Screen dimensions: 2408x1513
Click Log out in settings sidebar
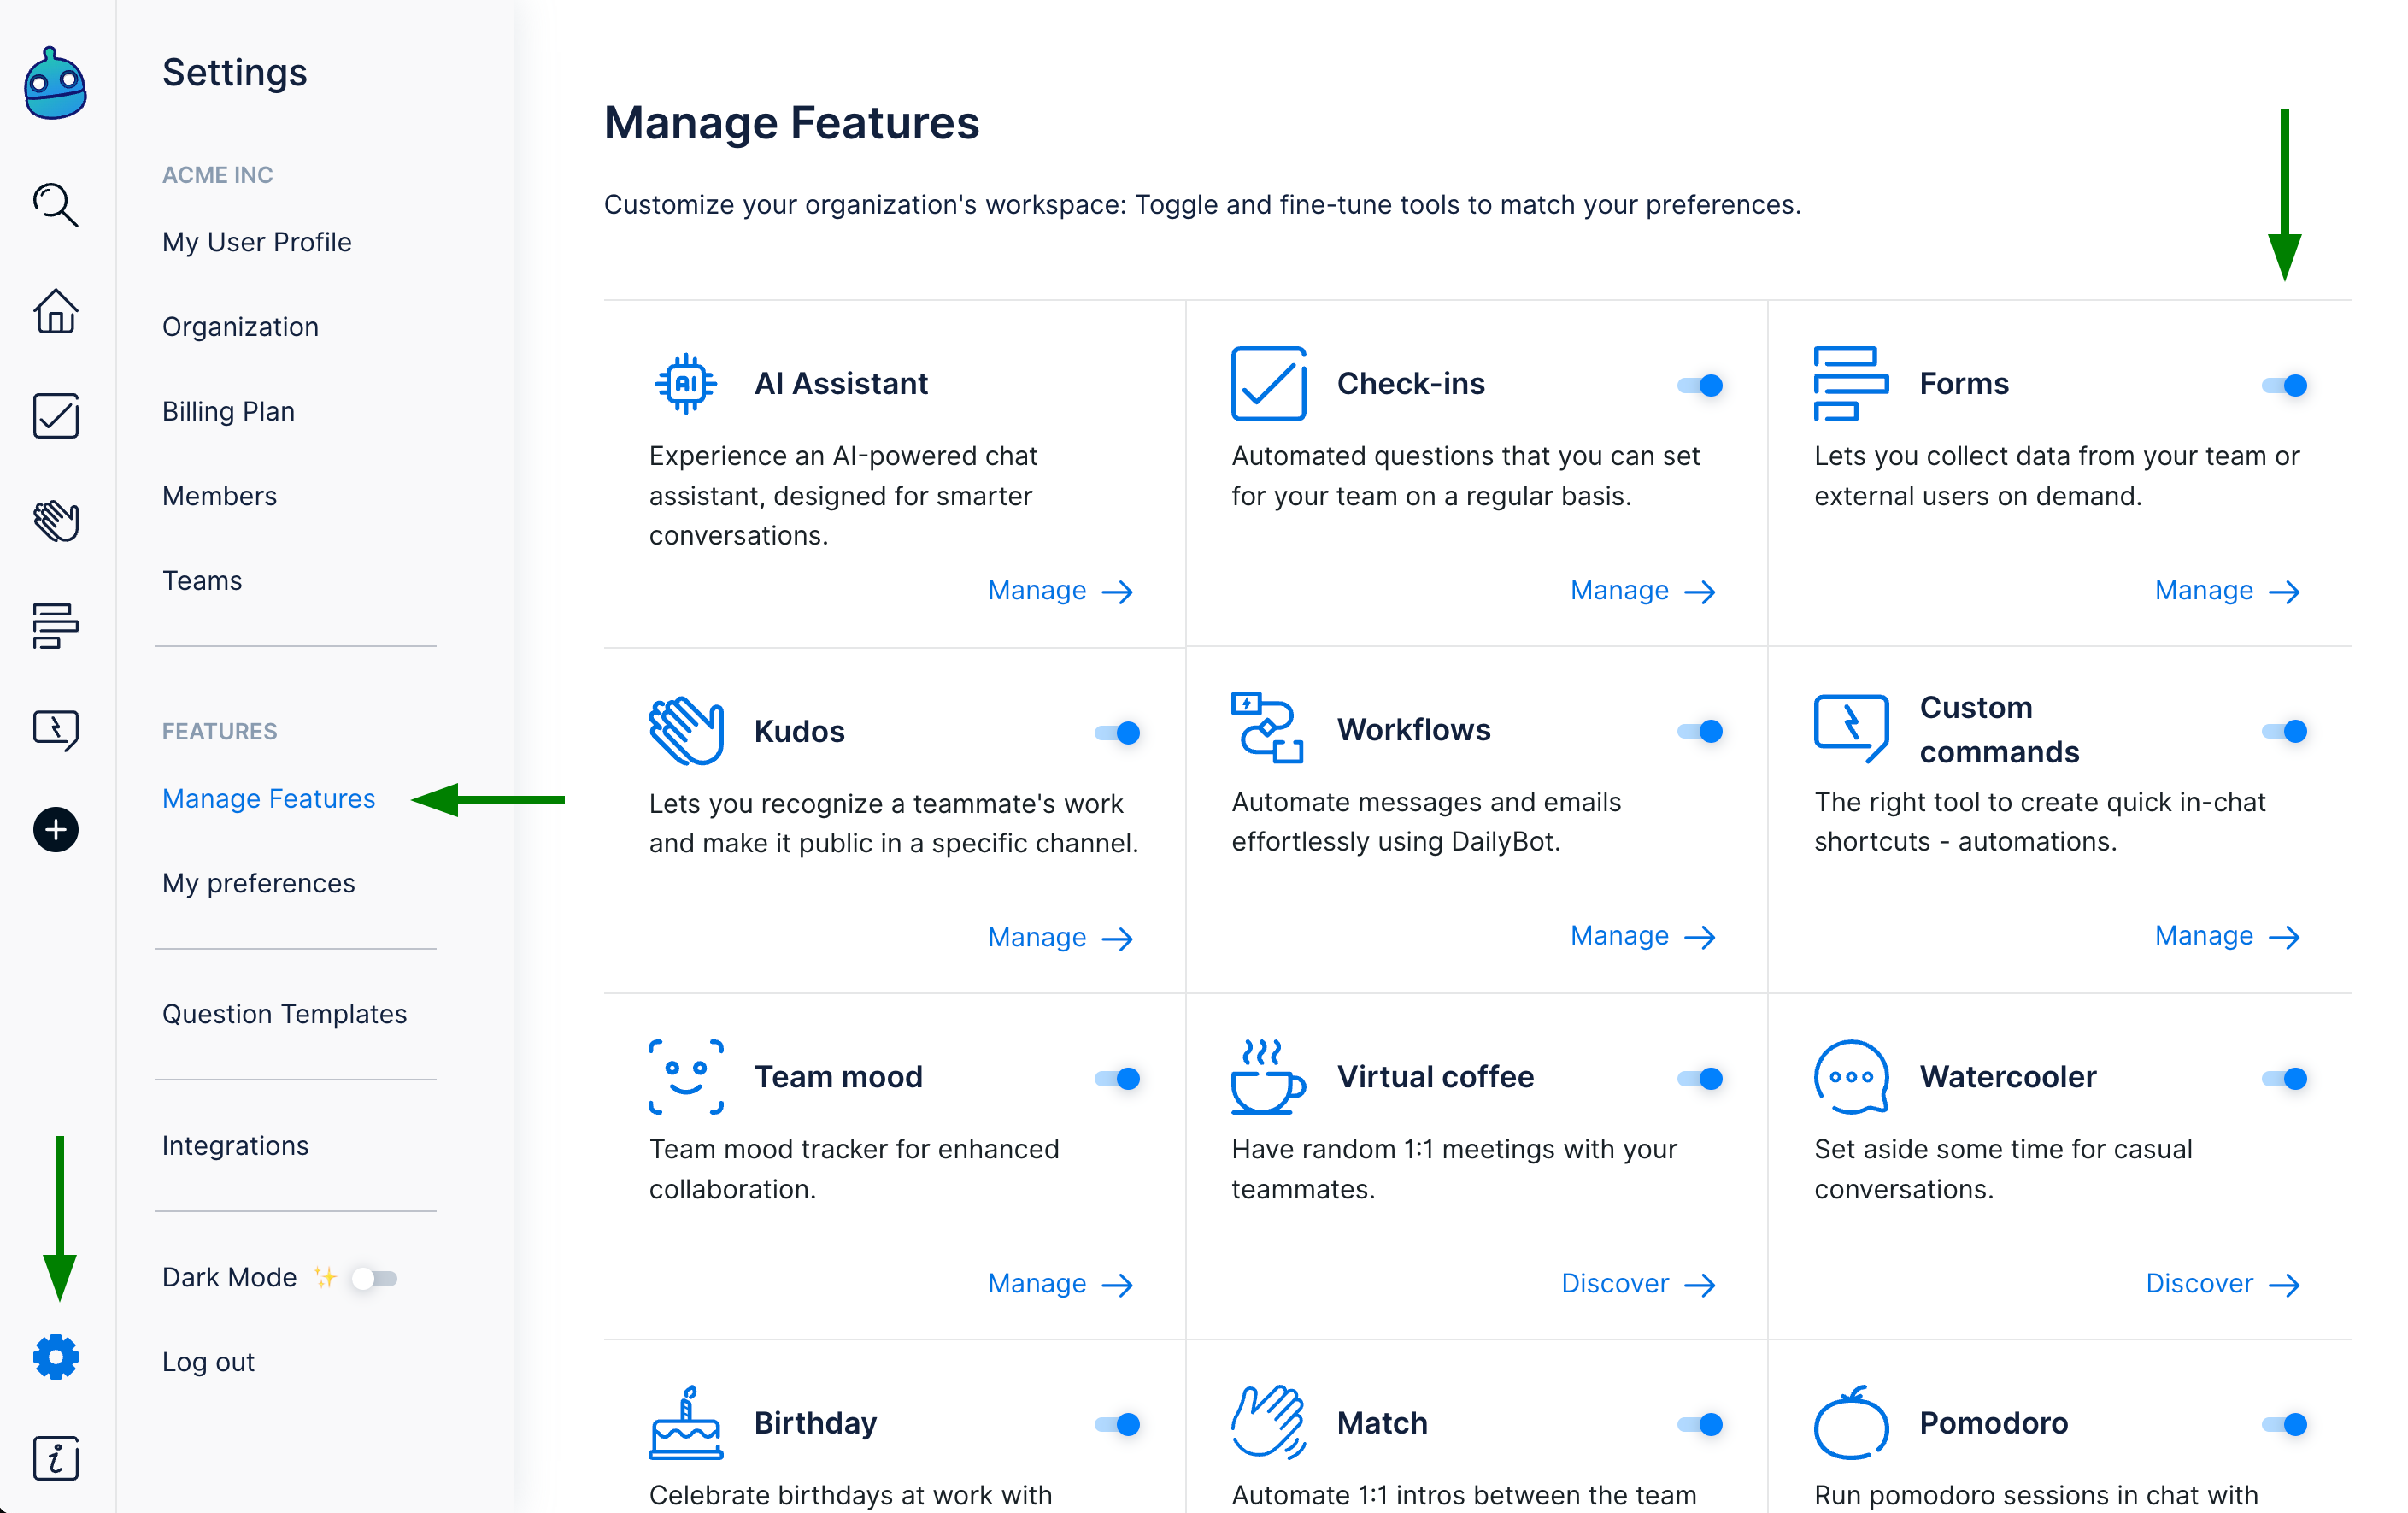point(208,1361)
